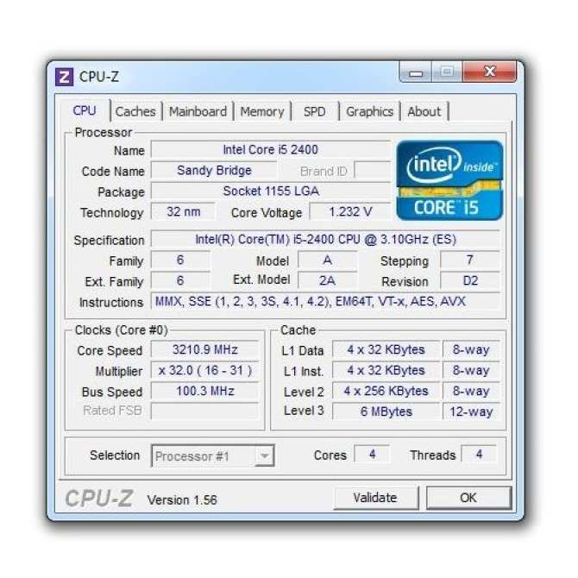This screenshot has width=578, height=578.
Task: Switch to the CPU tab
Action: [85, 110]
